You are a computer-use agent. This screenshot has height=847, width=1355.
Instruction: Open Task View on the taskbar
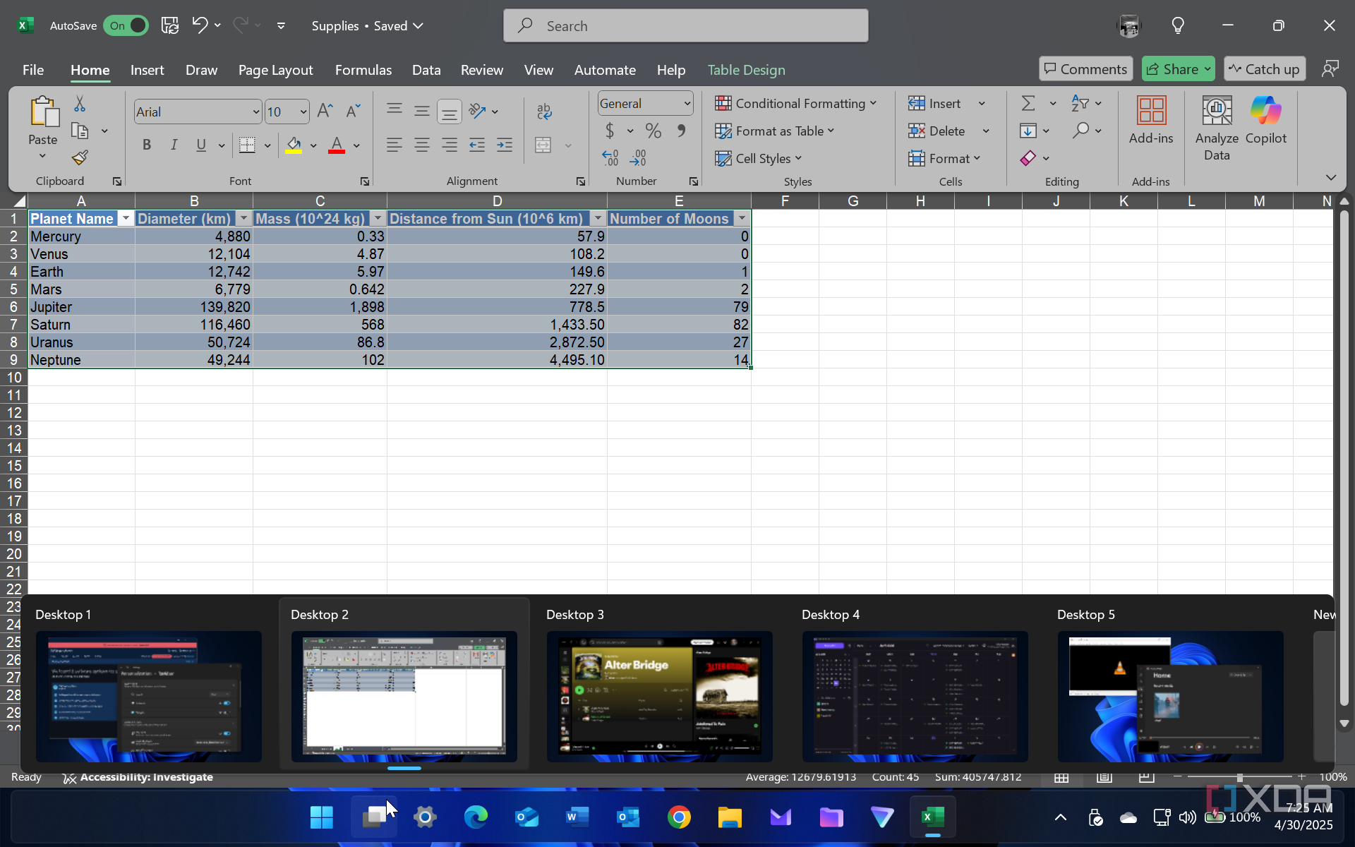(374, 817)
